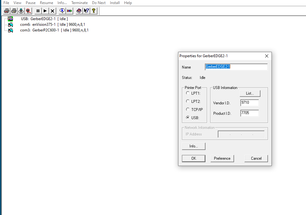This screenshot has height=215, width=306.
Task: Click the Info... button in Properties dialog
Action: click(x=194, y=146)
